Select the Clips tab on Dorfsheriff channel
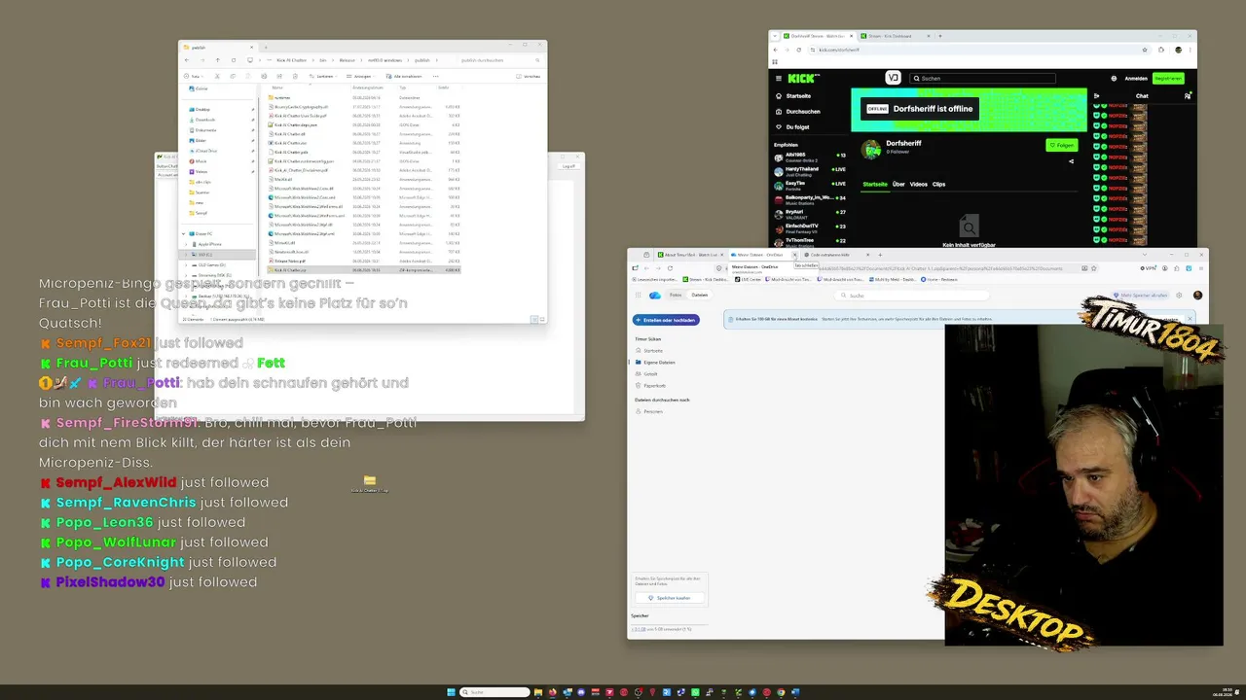1246x700 pixels. point(938,184)
